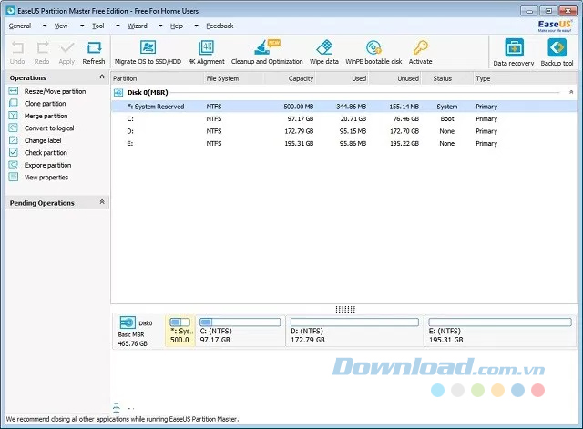Viewport: 583px width, 429px height.
Task: Choose Convert to logical operation
Action: (49, 128)
